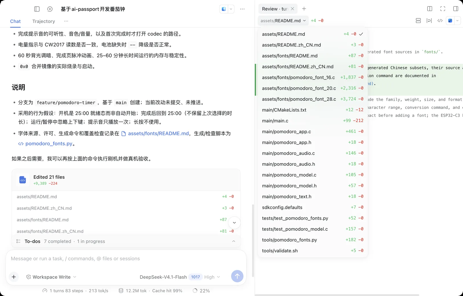Click the To-dos list icon

pos(18,241)
